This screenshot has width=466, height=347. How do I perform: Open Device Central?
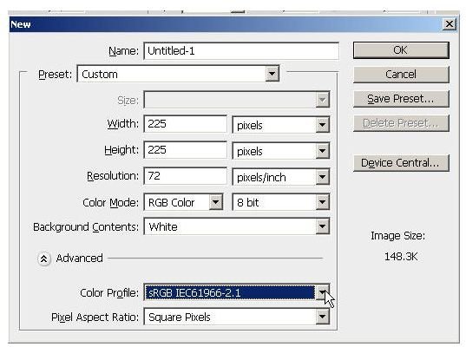[401, 163]
